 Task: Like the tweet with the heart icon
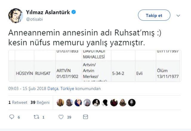tap(61, 117)
